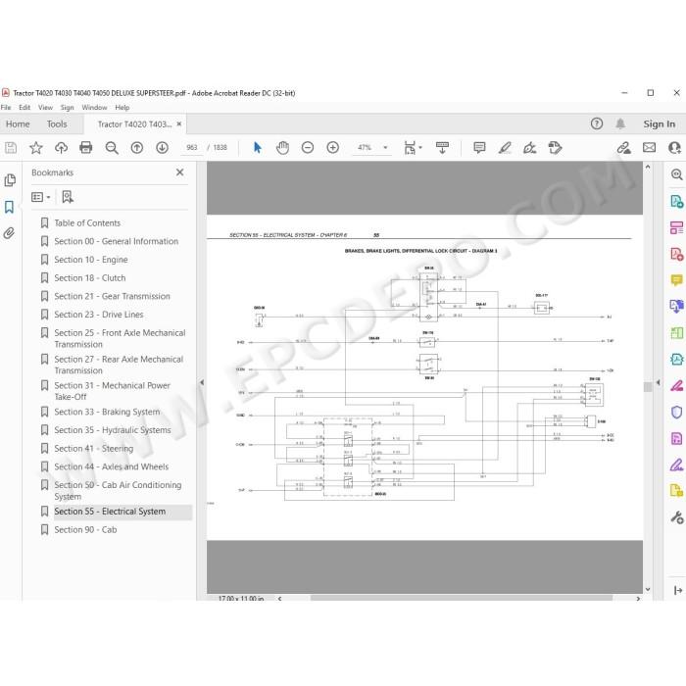Click the Save file toolbar icon
The image size is (686, 686).
click(11, 148)
